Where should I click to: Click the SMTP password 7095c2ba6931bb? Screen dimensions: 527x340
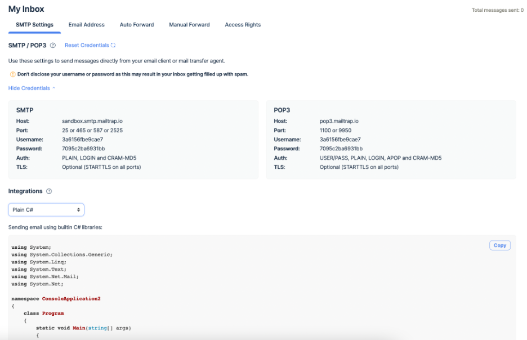(x=83, y=149)
